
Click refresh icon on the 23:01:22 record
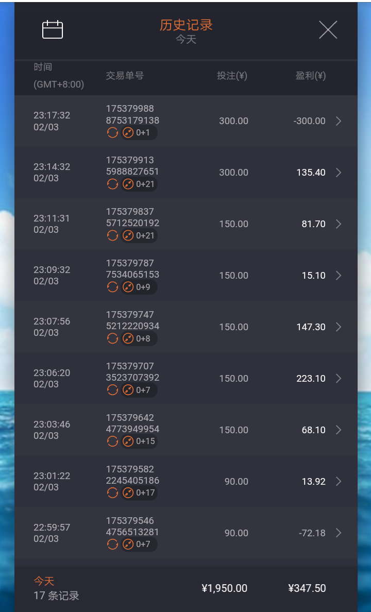[112, 493]
